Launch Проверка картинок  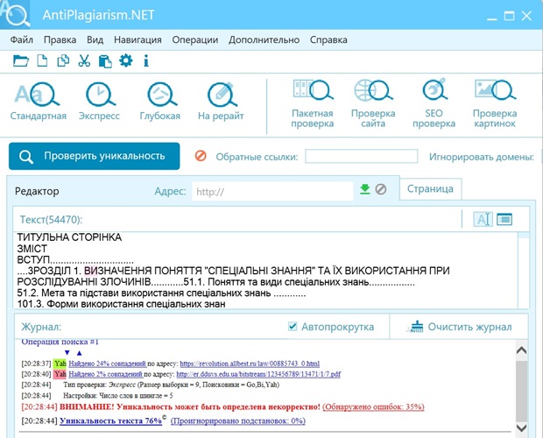pyautogui.click(x=495, y=104)
